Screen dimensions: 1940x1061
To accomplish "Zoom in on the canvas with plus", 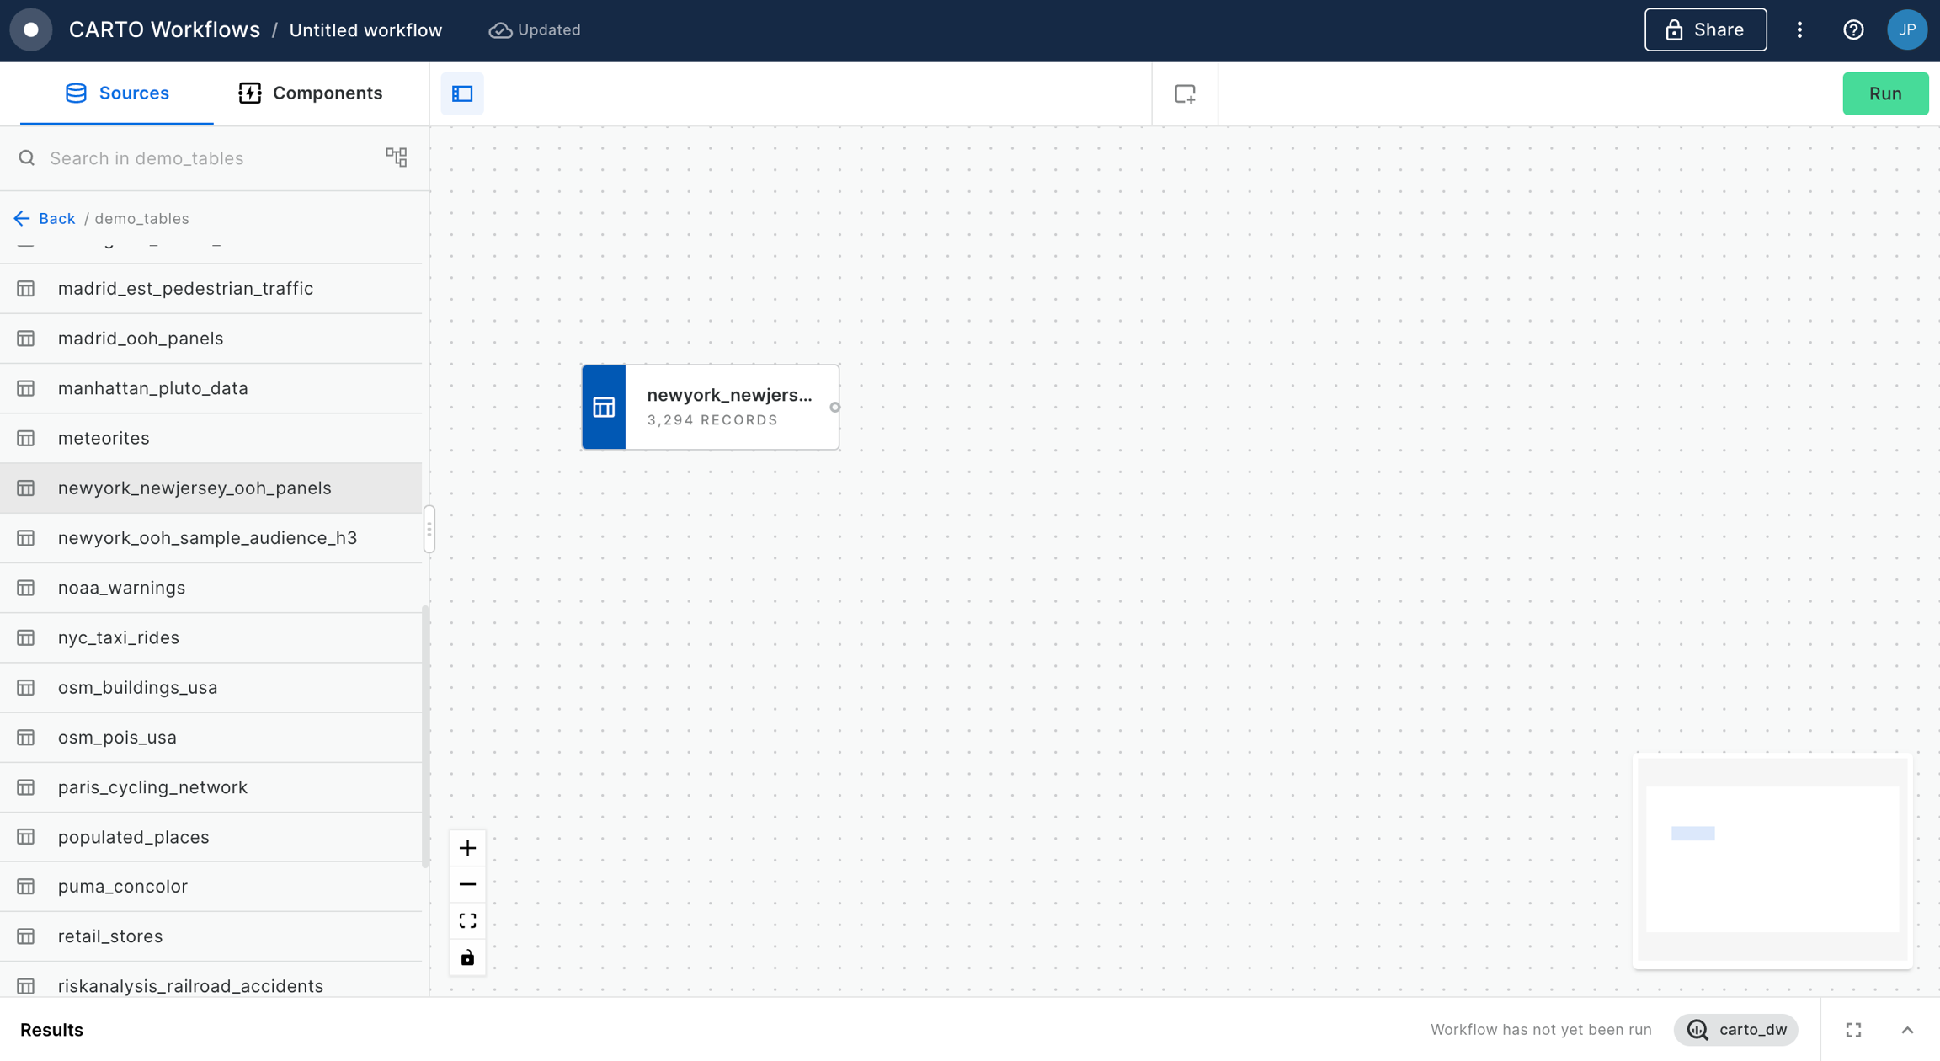I will 467,848.
